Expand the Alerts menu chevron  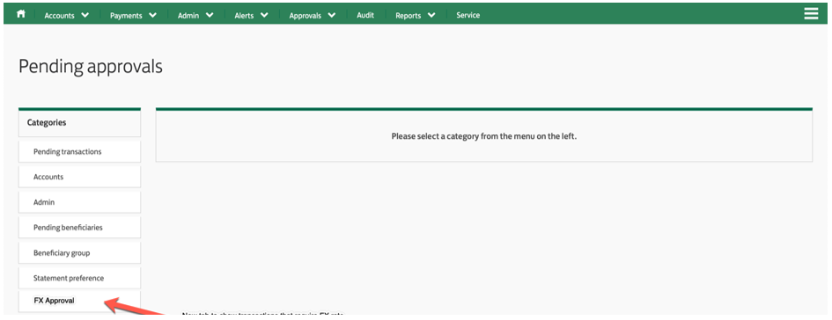point(264,15)
